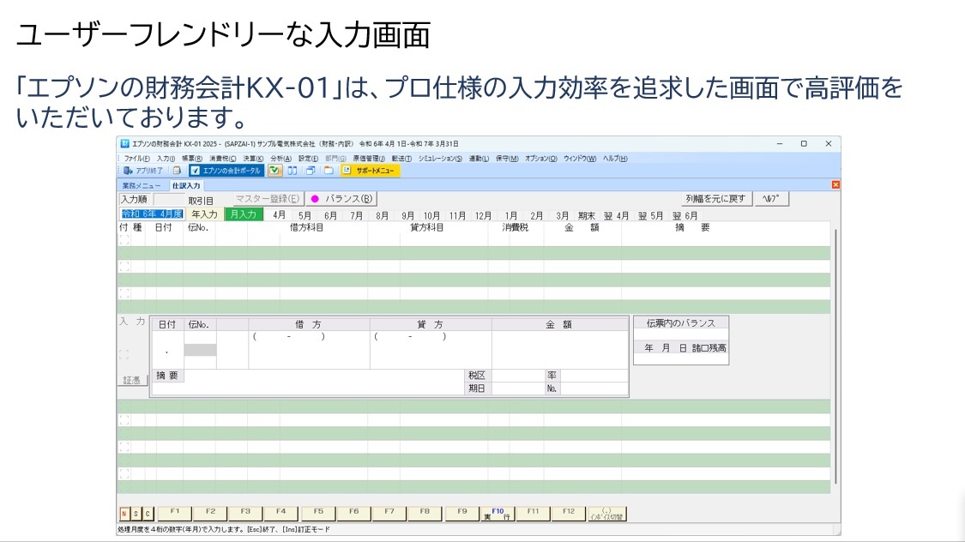This screenshot has height=542, width=965.
Task: Click the 入力順 input field
Action: coord(169,199)
